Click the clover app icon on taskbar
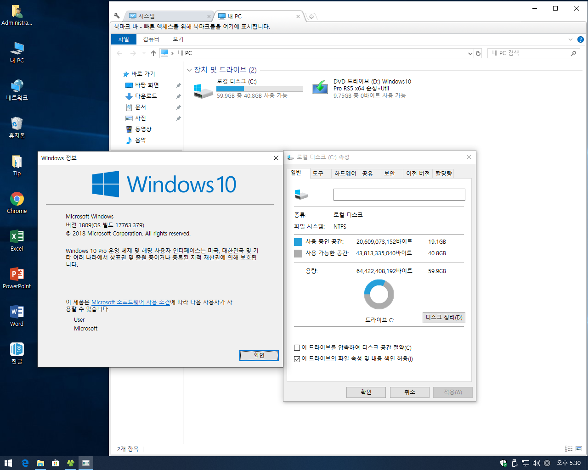Viewport: 588px width, 470px height. pos(70,463)
